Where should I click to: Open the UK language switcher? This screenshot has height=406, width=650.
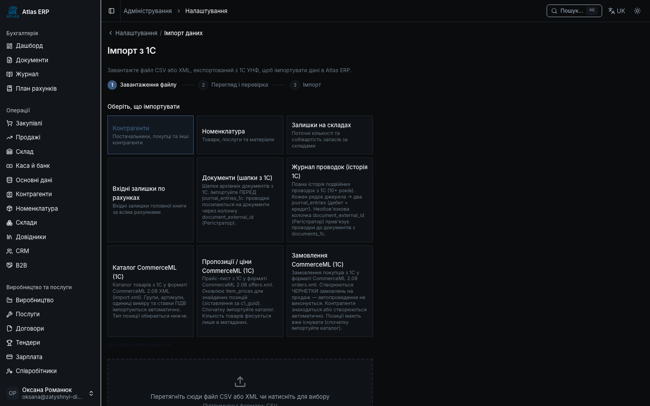(617, 11)
